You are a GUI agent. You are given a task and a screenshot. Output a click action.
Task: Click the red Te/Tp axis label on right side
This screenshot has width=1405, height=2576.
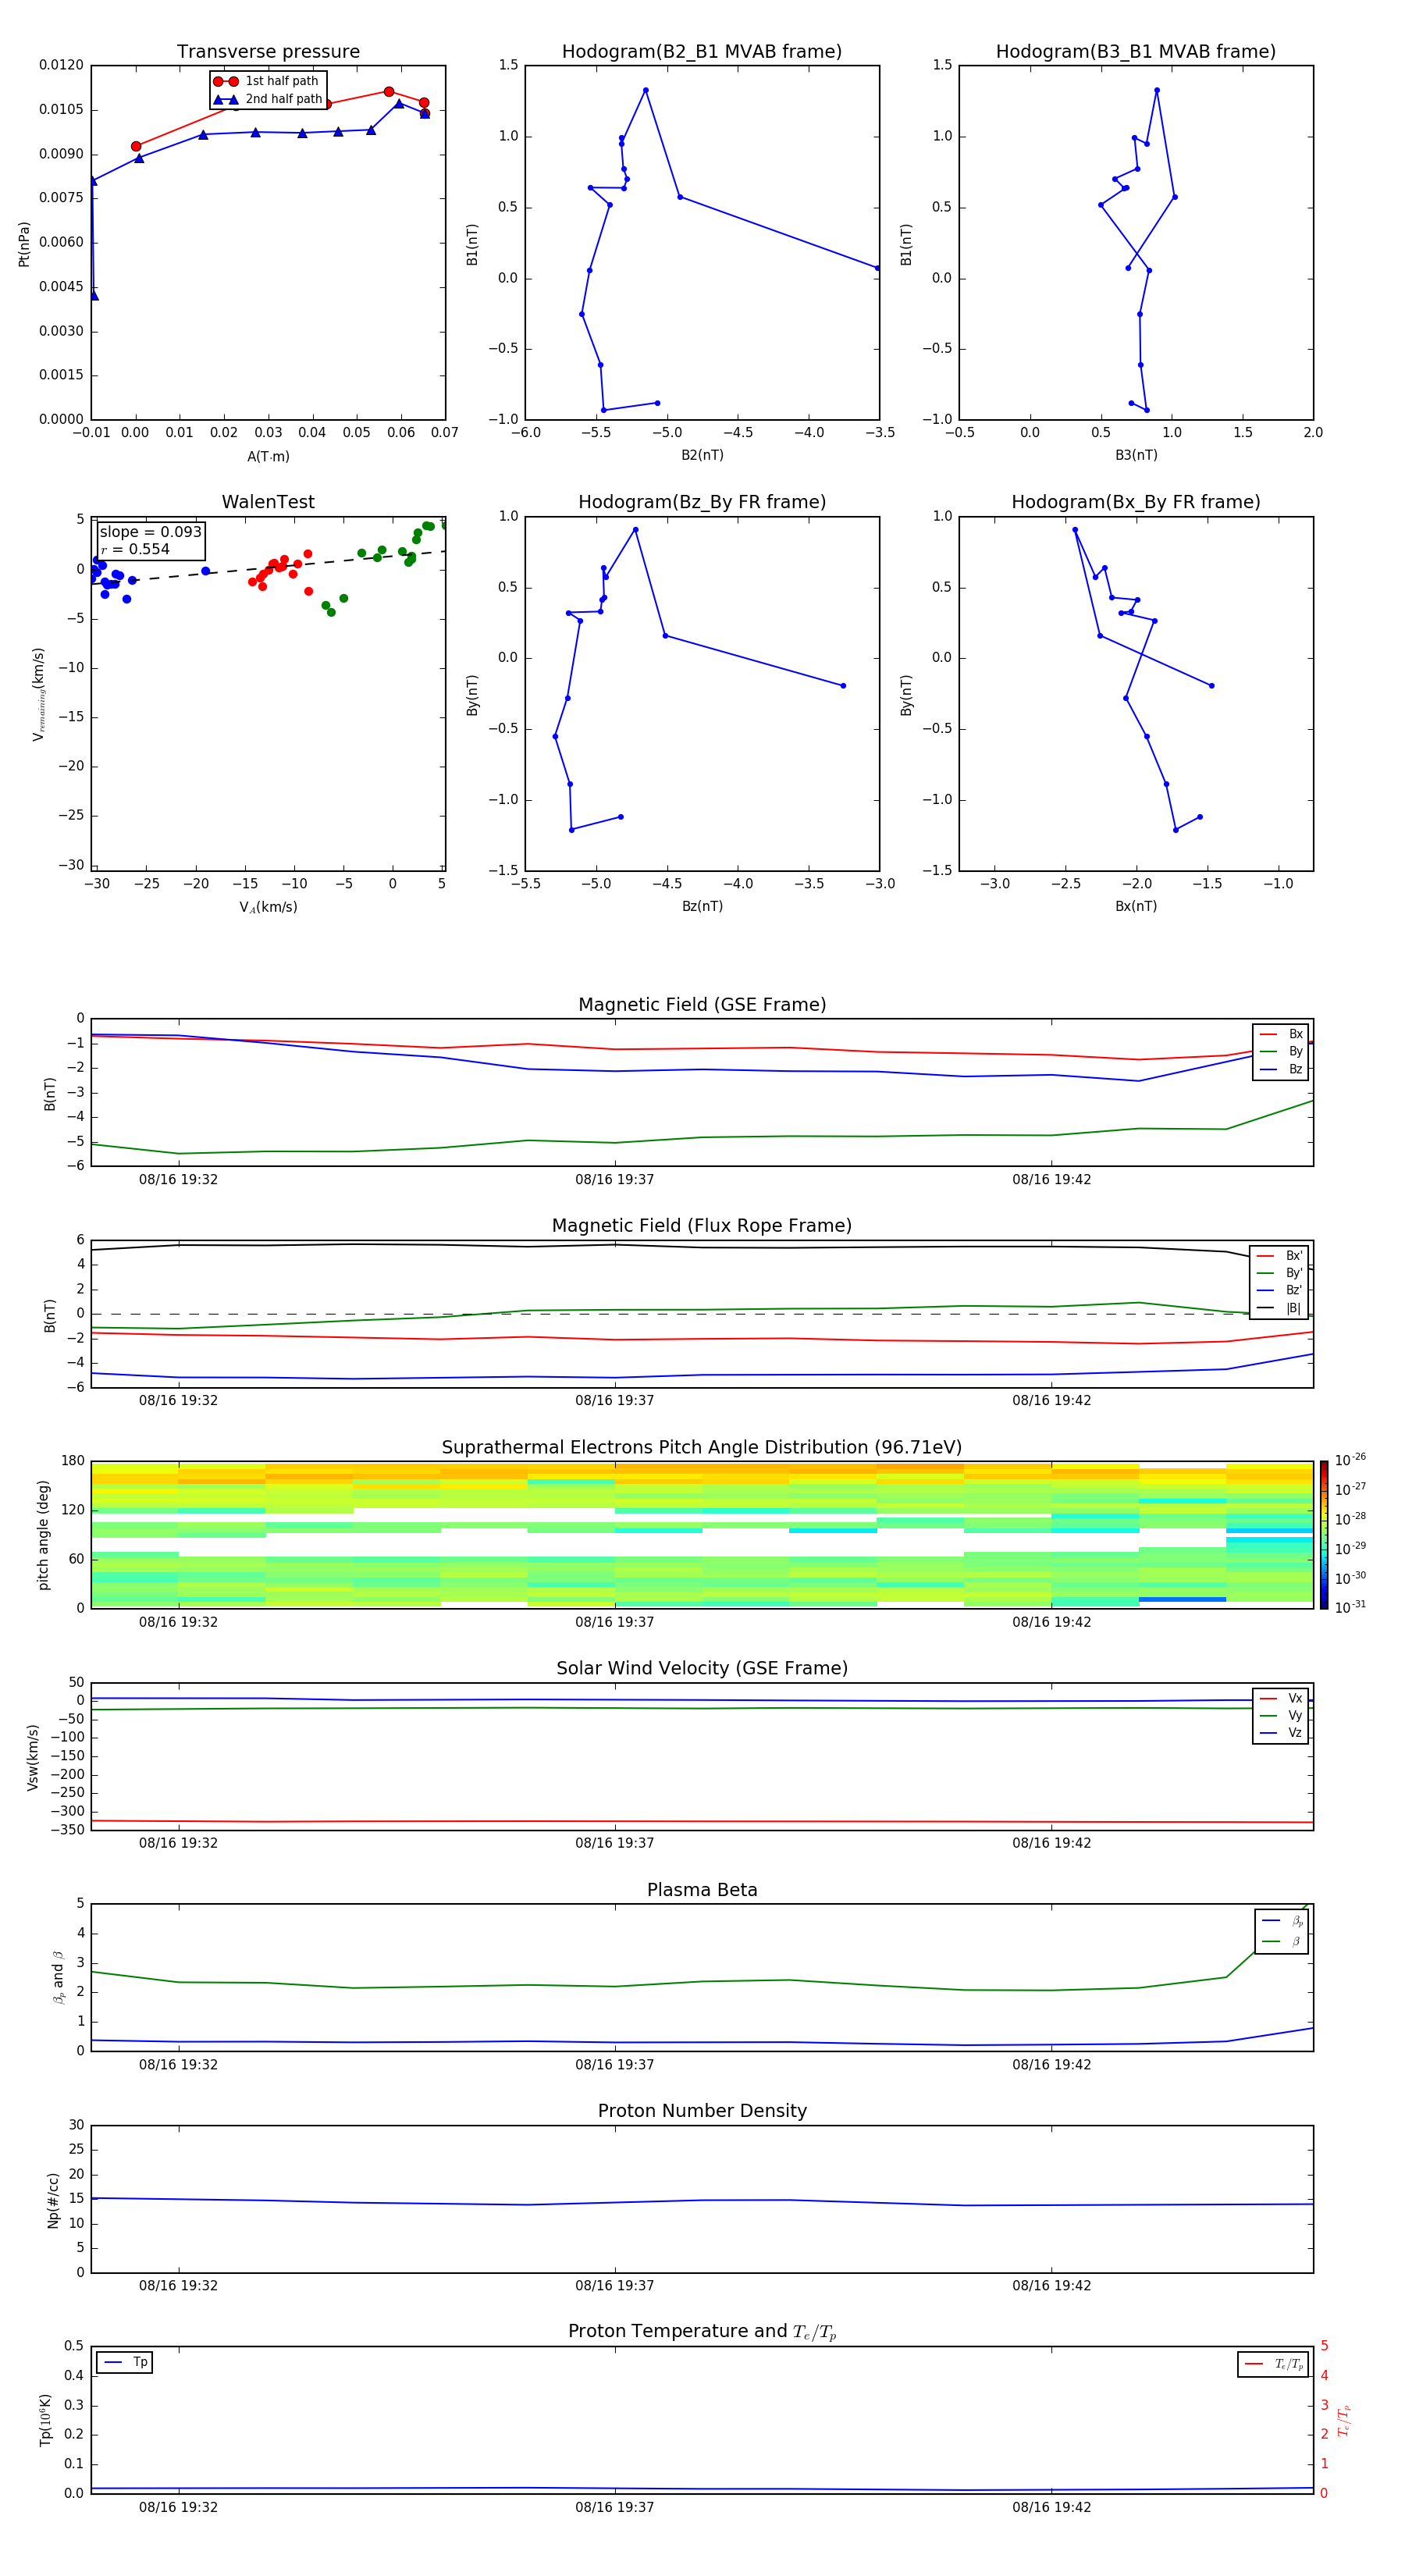[x=1345, y=2420]
